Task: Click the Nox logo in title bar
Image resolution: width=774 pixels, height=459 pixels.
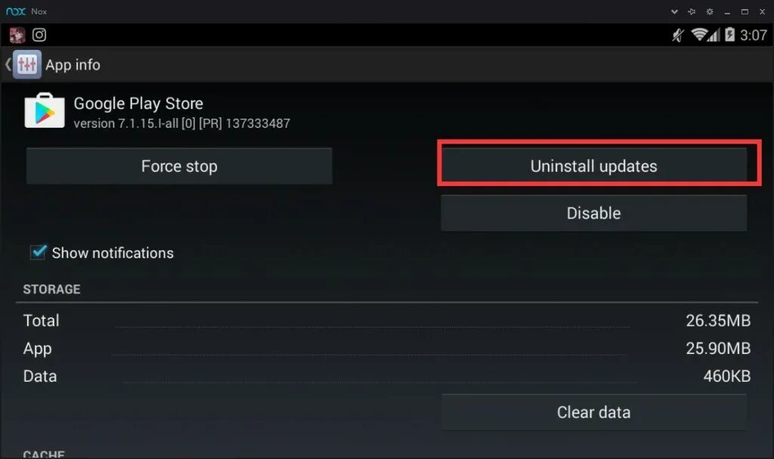Action: (16, 11)
